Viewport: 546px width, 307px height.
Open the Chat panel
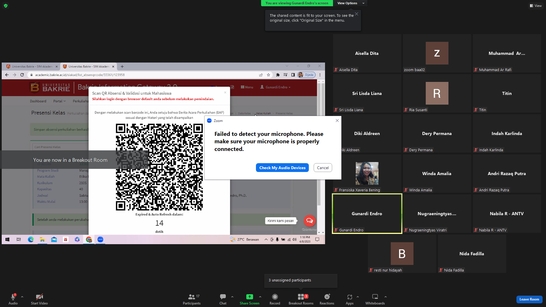223,299
